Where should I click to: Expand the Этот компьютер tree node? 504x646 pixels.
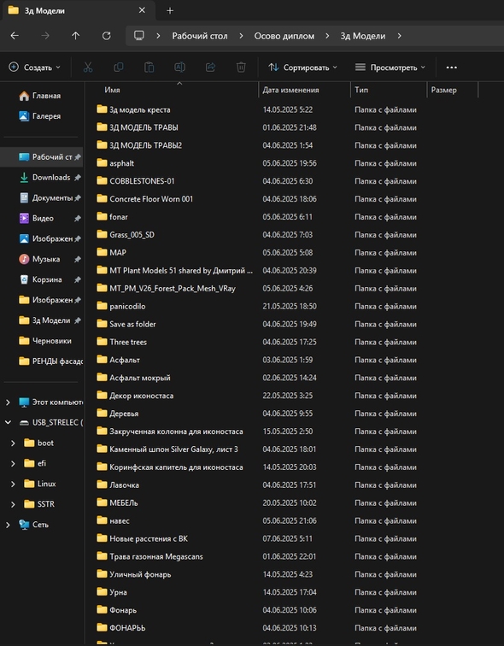[8, 402]
